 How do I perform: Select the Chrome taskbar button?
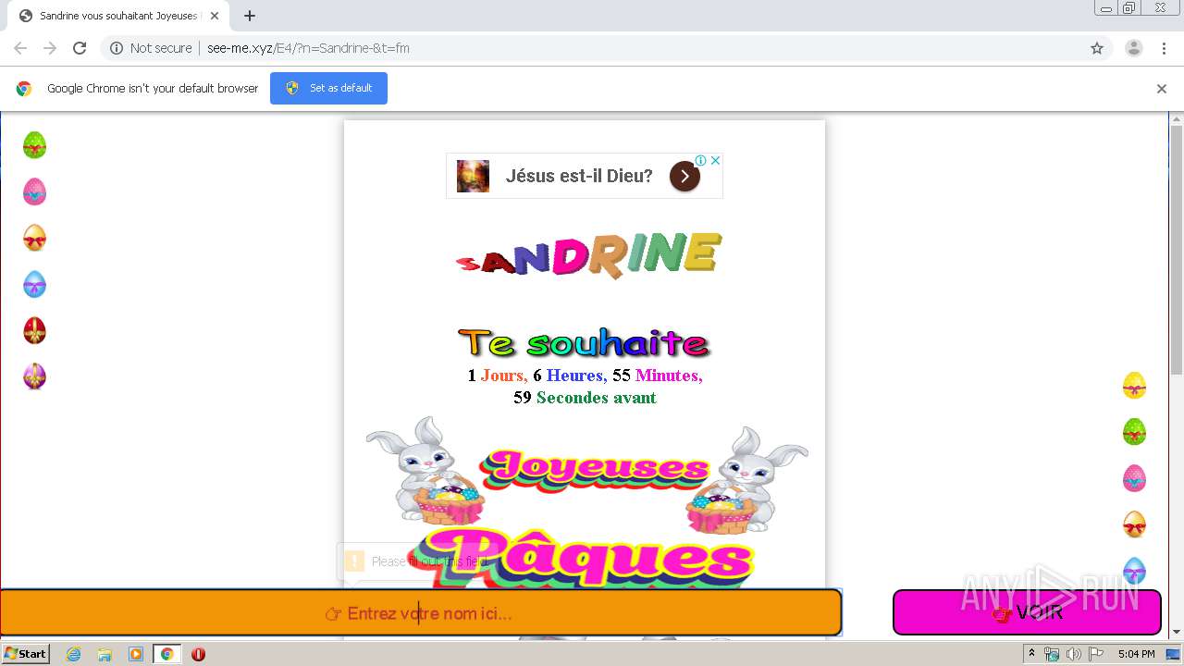(x=167, y=654)
